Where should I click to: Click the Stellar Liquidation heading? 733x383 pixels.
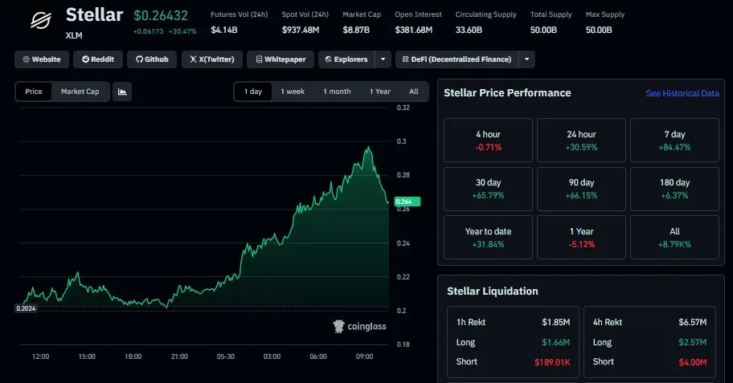(x=492, y=291)
